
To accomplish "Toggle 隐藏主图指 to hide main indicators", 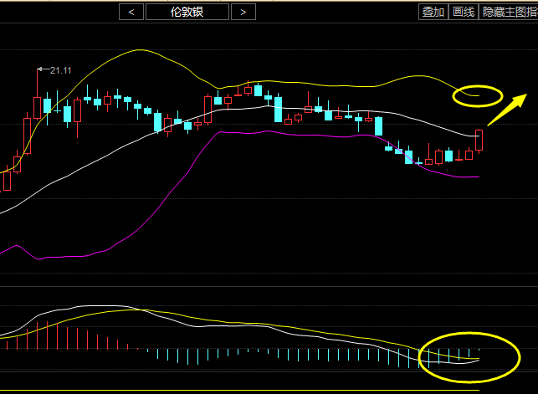I will (509, 12).
